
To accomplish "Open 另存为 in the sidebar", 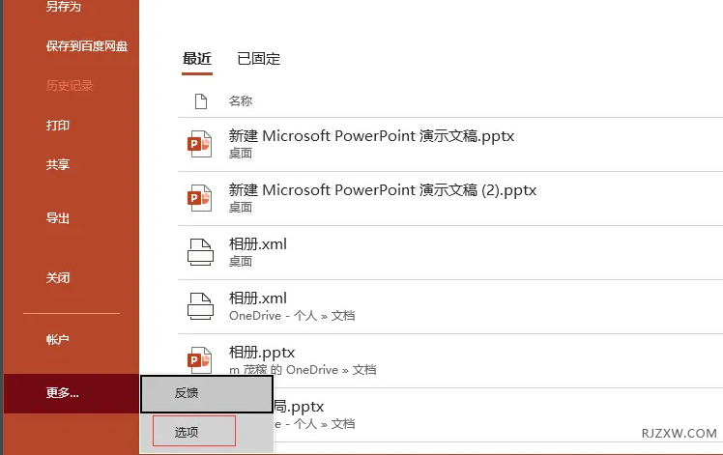I will click(x=64, y=8).
